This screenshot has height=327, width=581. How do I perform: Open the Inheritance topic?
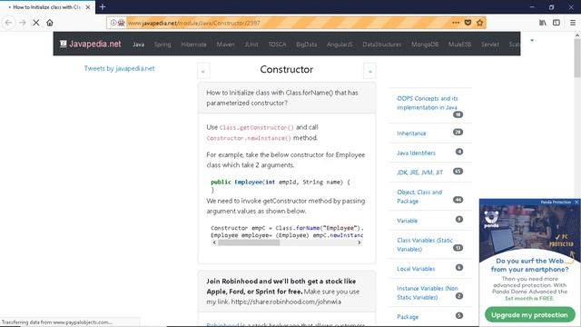tap(411, 134)
